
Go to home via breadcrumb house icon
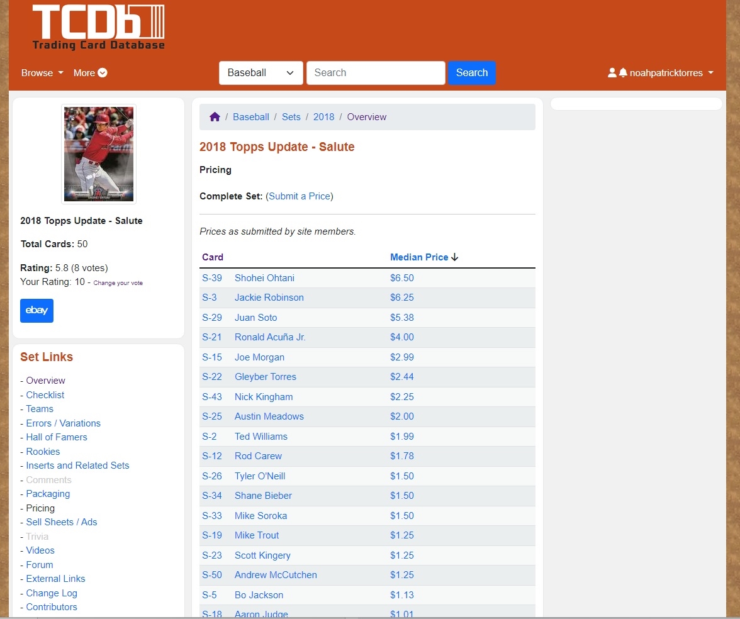coord(215,116)
